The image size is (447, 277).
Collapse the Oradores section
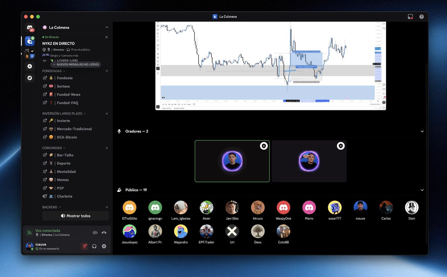[422, 131]
